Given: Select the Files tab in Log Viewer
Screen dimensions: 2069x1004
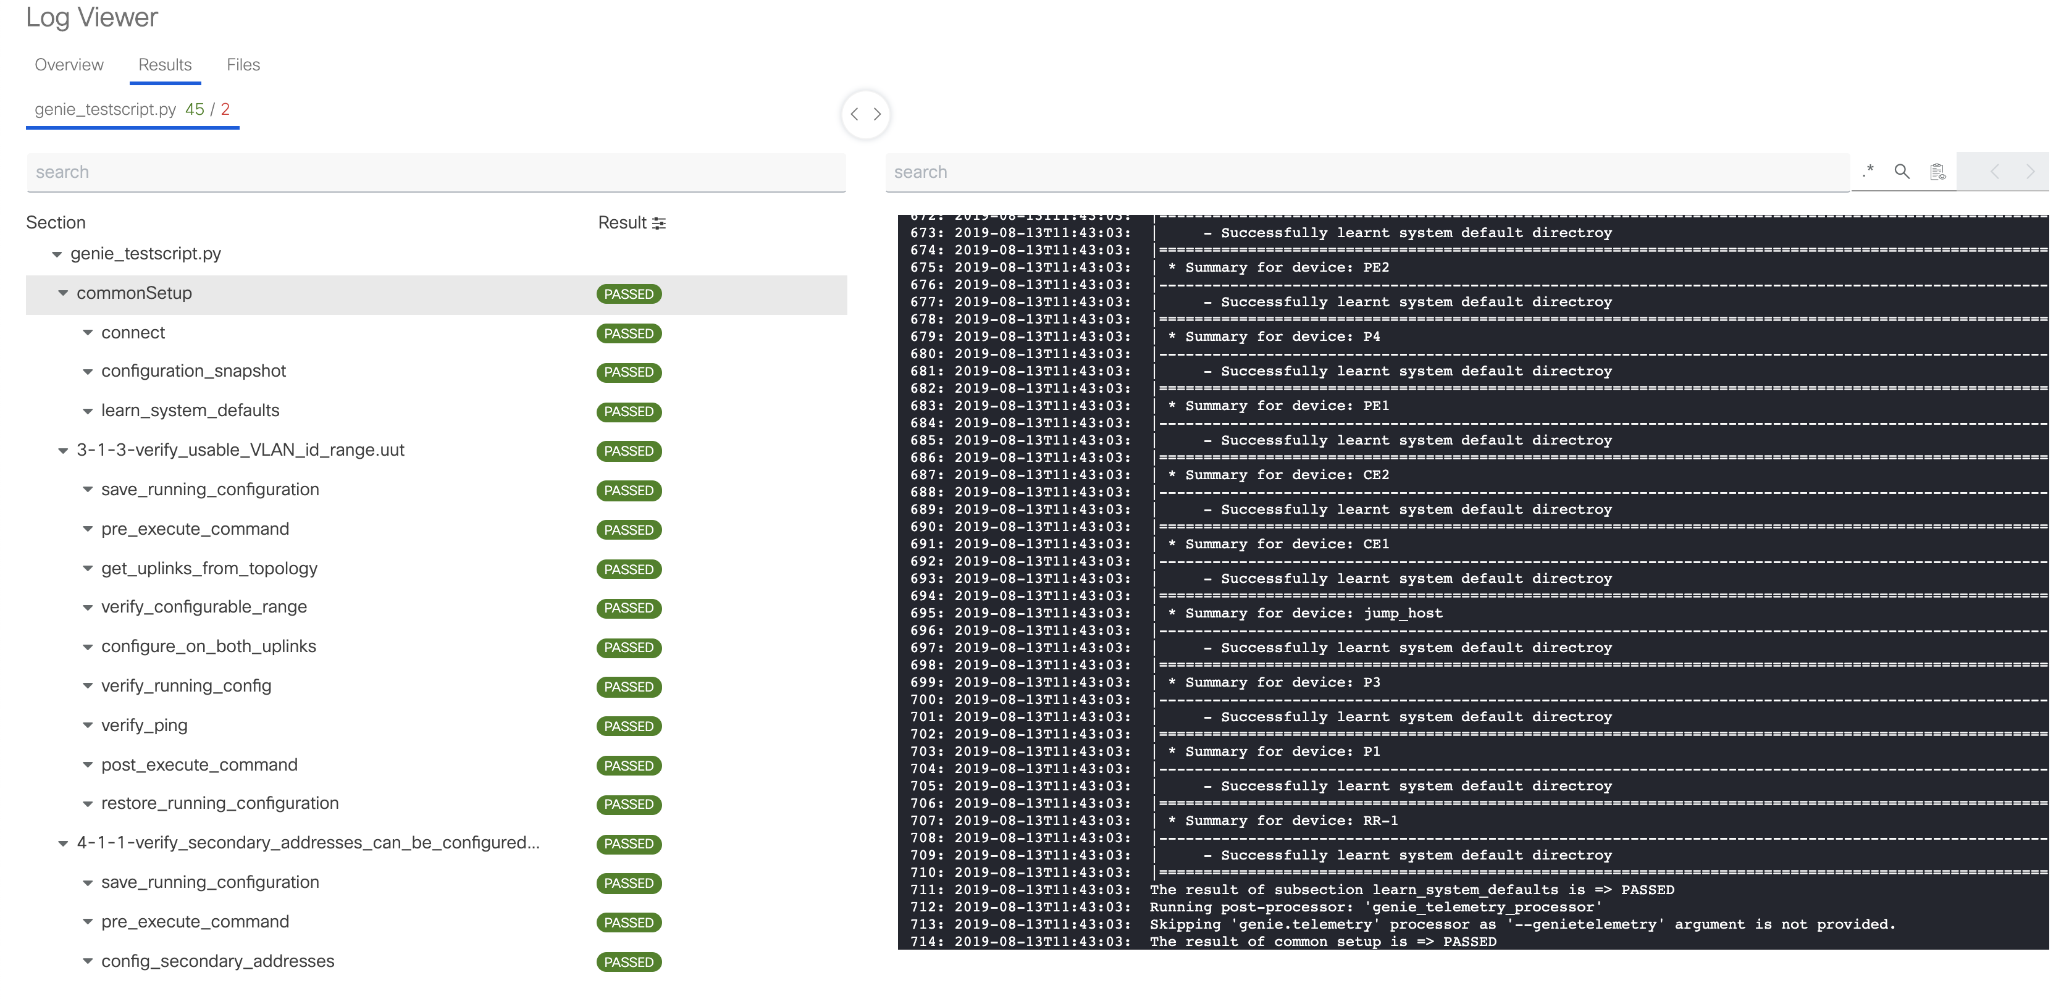Looking at the screenshot, I should coord(241,64).
